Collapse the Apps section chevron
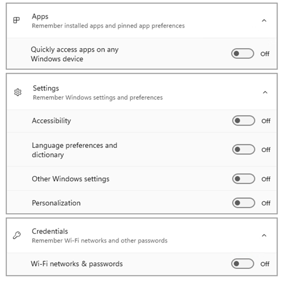 point(264,21)
